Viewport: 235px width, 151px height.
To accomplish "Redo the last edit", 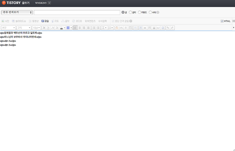I will coord(172,28).
